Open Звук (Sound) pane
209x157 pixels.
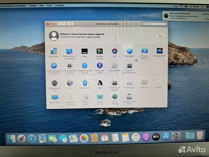pyautogui.click(x=100, y=84)
